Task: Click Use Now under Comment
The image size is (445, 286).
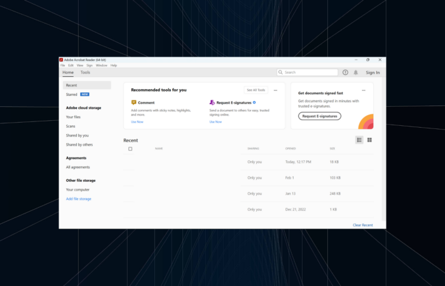Action: tap(137, 122)
